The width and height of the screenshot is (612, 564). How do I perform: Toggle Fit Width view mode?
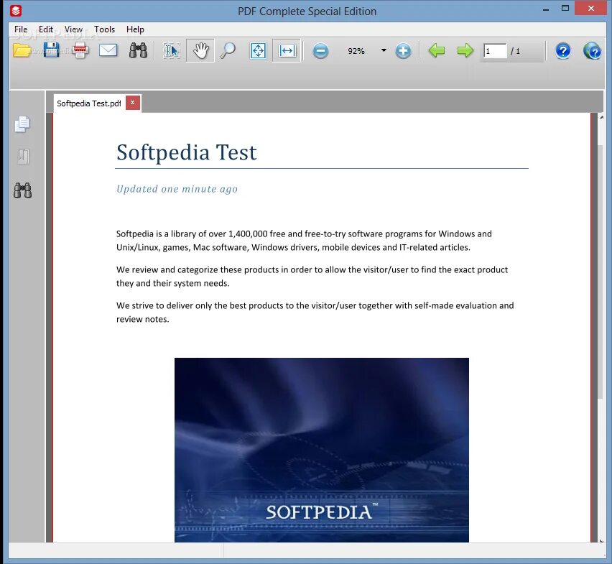pos(287,51)
